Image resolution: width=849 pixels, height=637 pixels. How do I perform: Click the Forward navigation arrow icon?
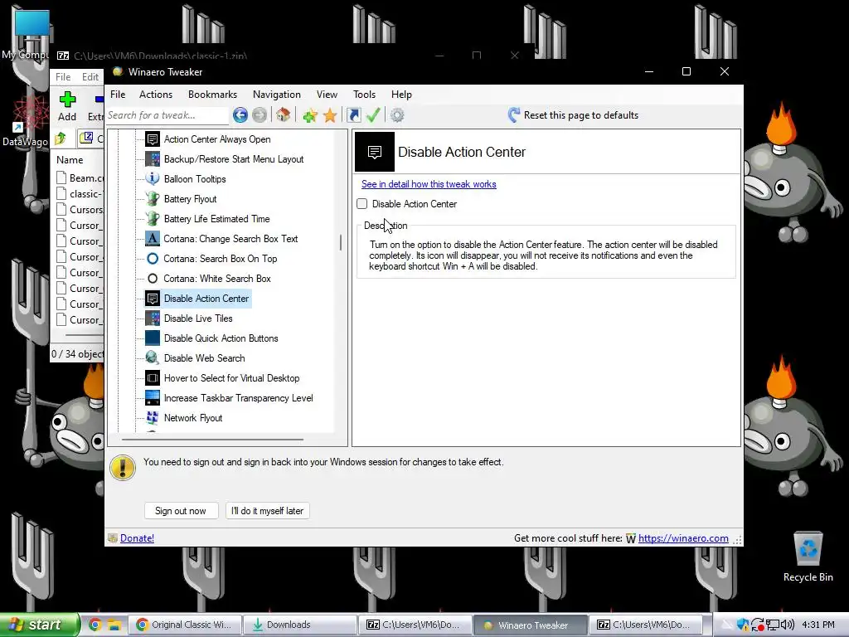tap(260, 114)
